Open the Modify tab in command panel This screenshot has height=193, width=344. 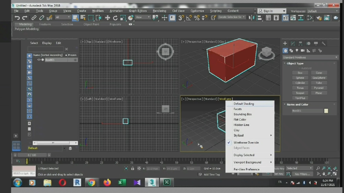(293, 43)
